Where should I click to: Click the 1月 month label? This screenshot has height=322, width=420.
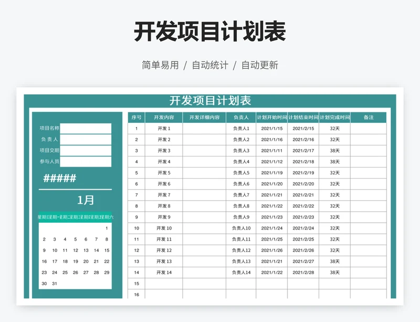pos(86,200)
